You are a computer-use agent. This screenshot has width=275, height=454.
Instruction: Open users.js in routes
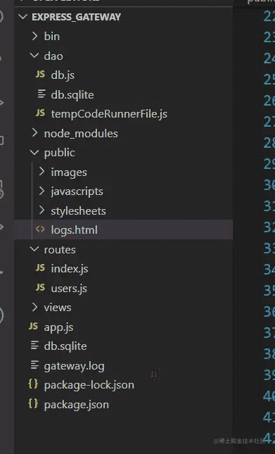tap(69, 289)
